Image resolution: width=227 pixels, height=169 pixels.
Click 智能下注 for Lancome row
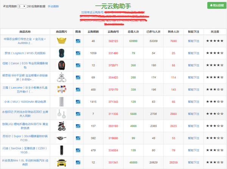(194, 89)
